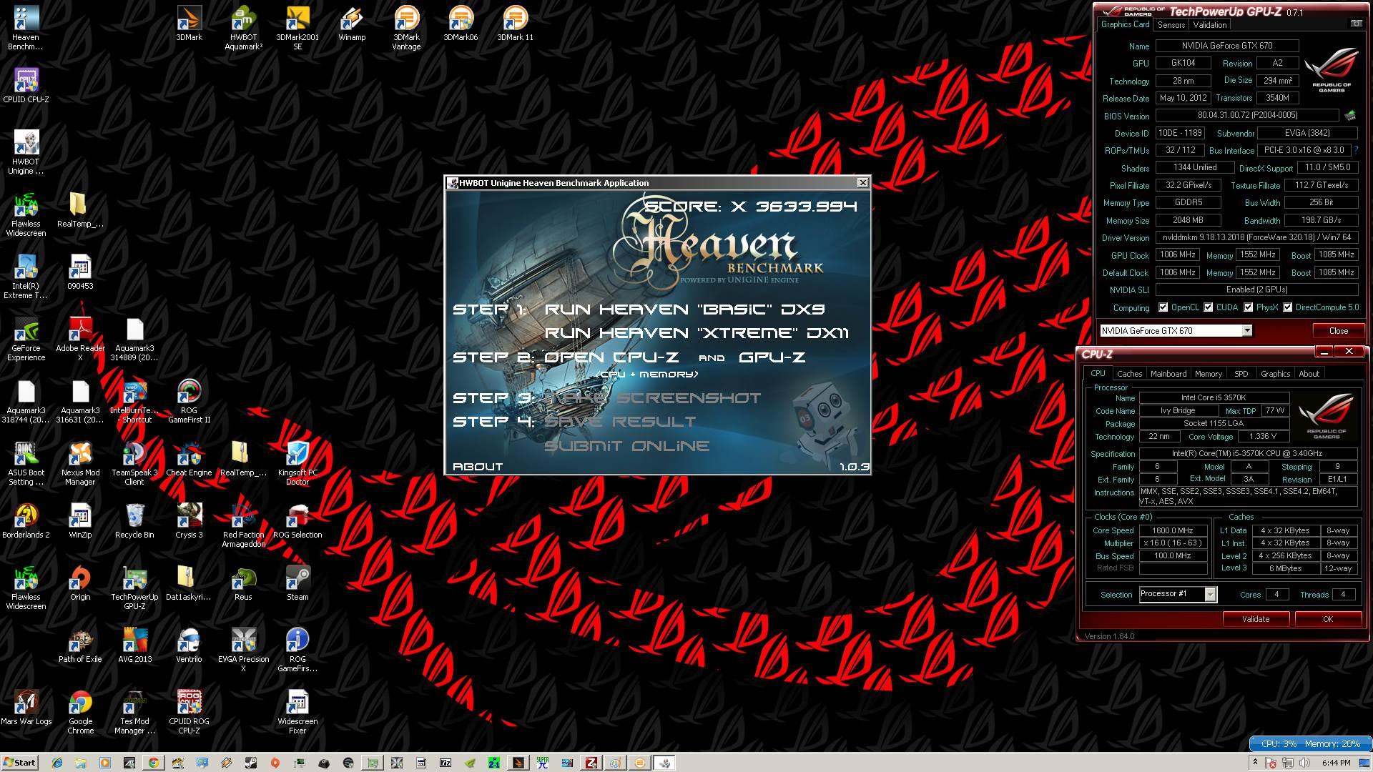Toggle the DirectCompute 5.0 checkbox
This screenshot has height=772, width=1373.
[1287, 307]
